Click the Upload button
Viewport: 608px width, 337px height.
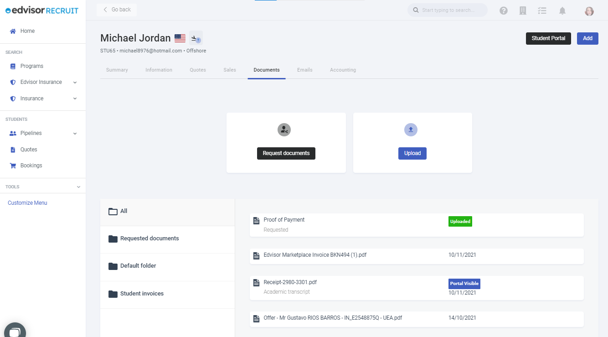click(x=412, y=153)
